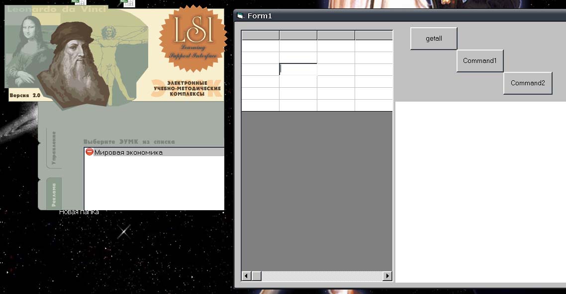The image size is (566, 294).
Task: Click the first column header of the grid
Action: tap(260, 35)
